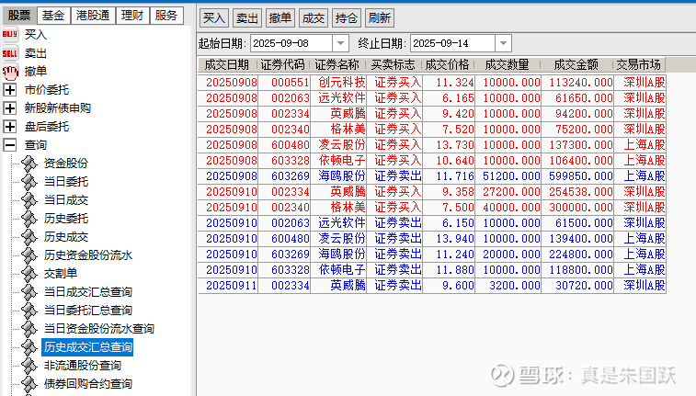Click the 撤单 toolbar button
The height and width of the screenshot is (396, 696).
(x=280, y=18)
